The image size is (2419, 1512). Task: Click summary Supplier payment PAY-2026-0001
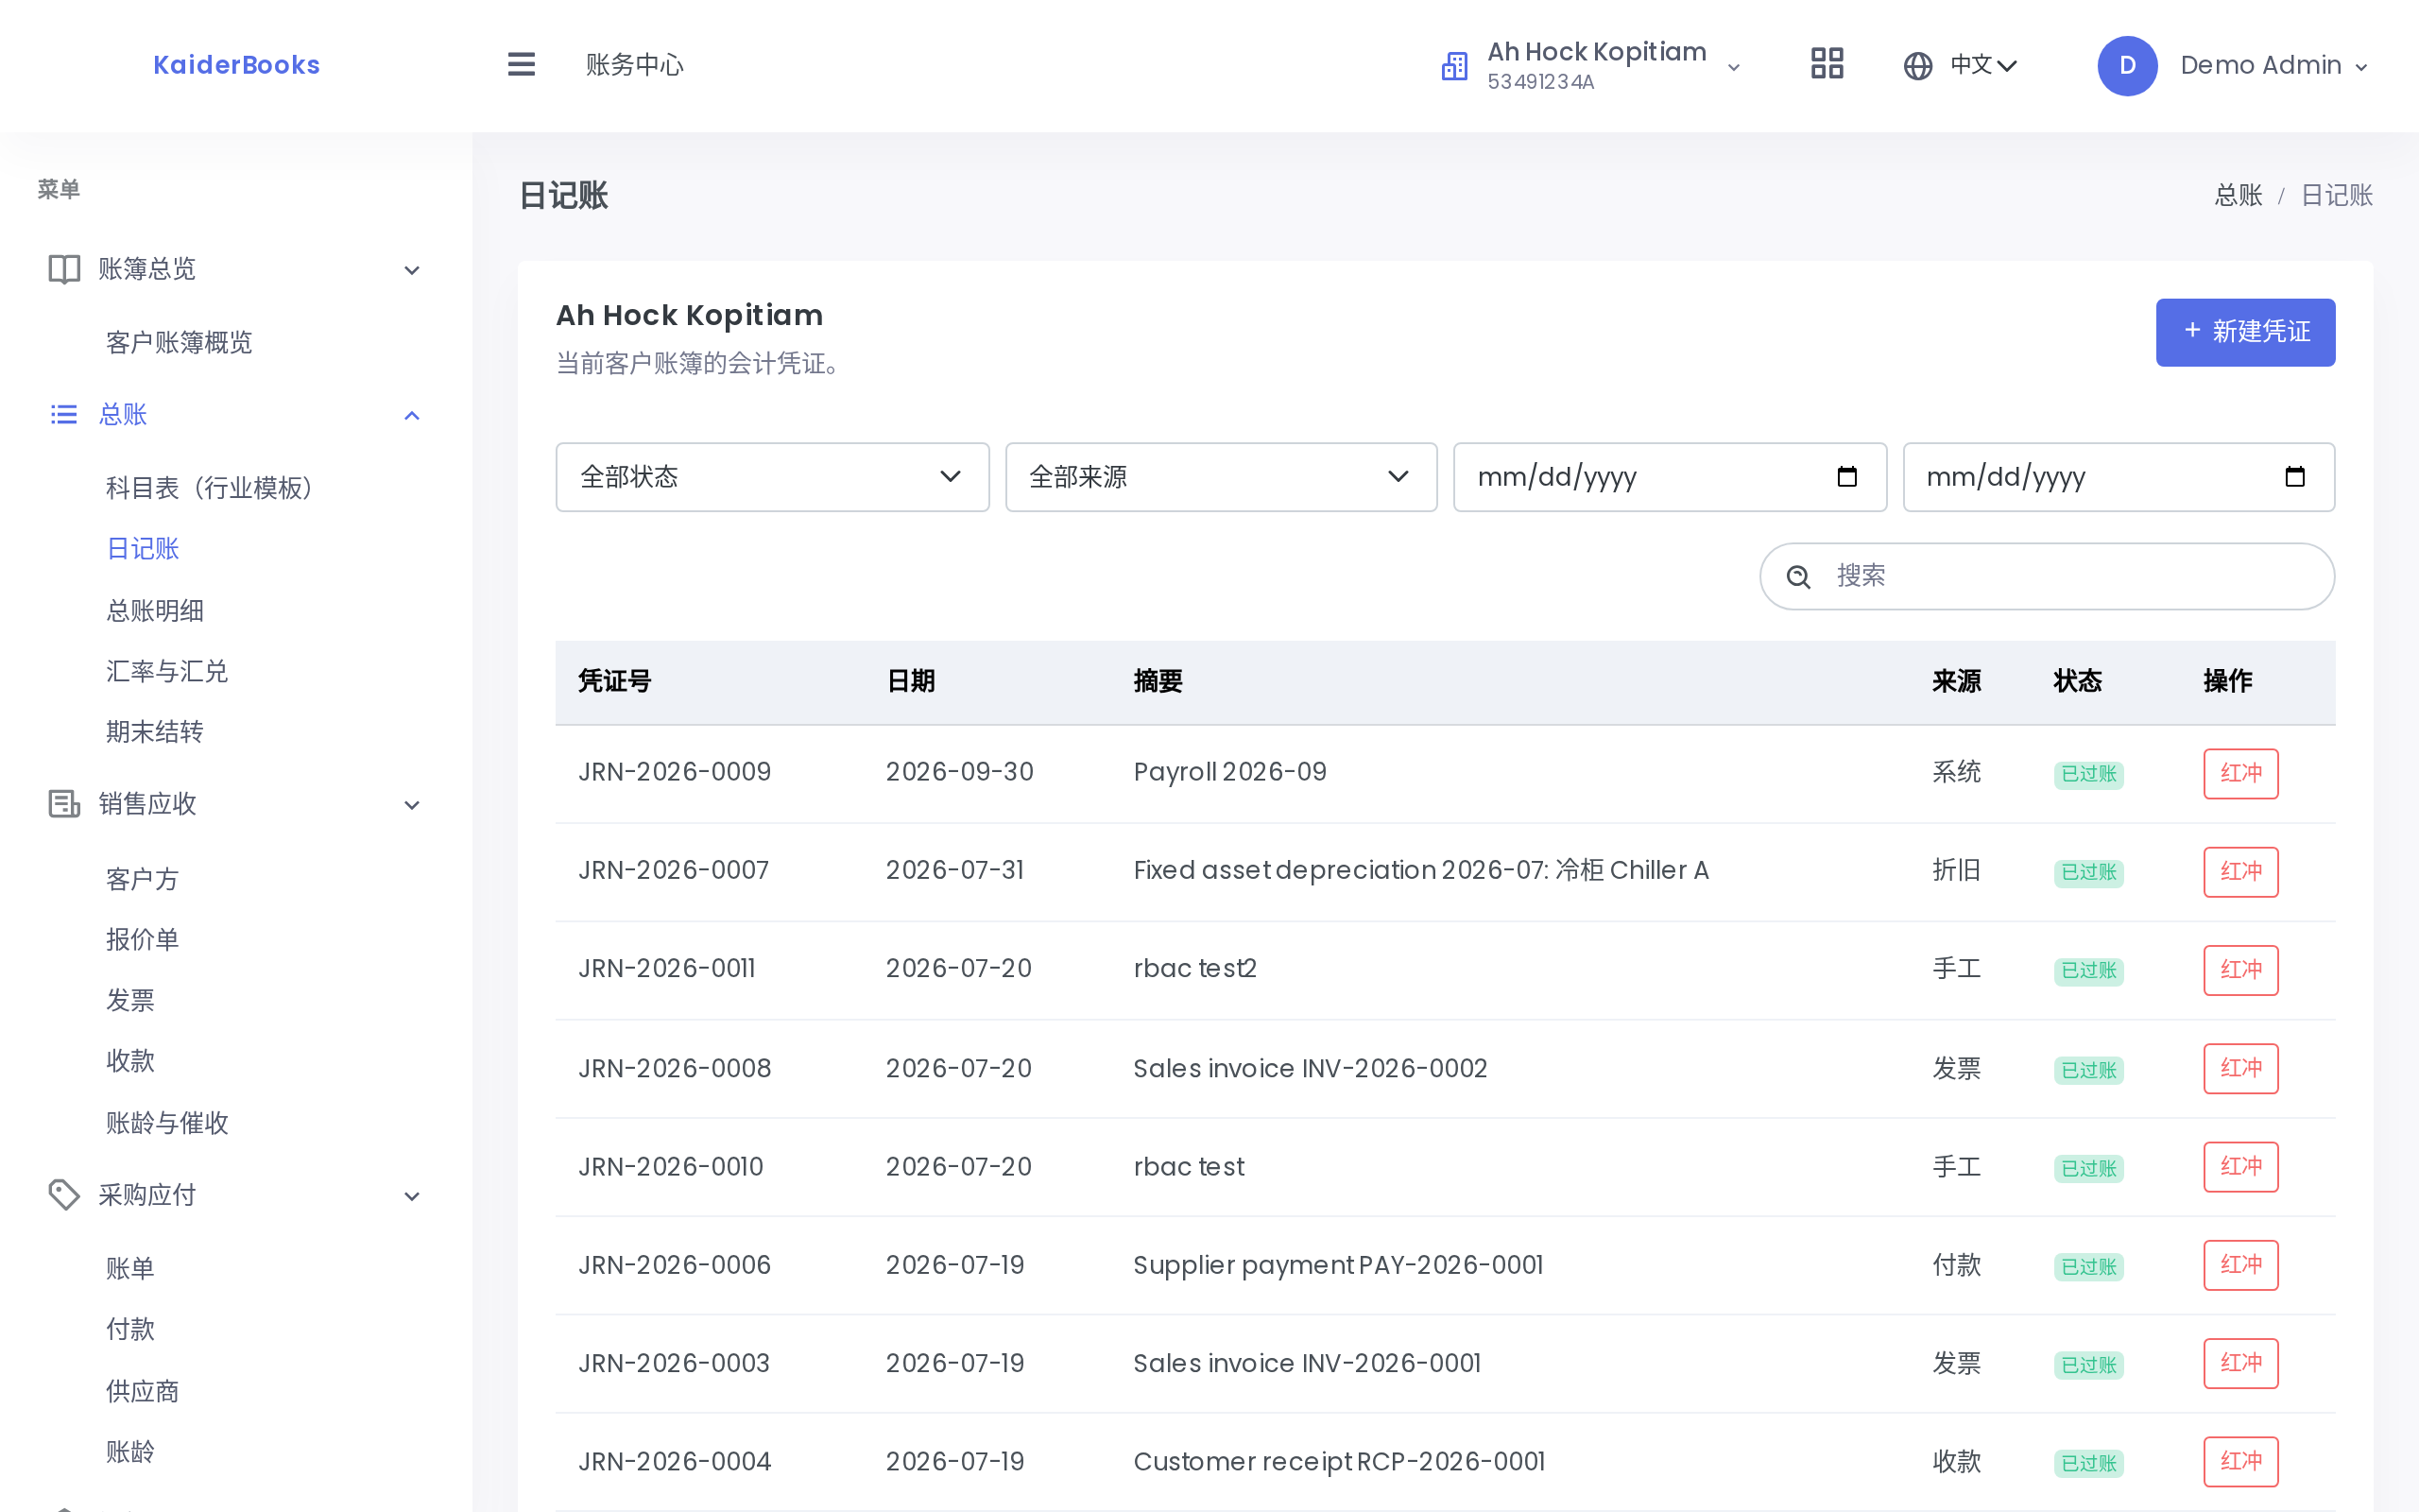tap(1337, 1266)
